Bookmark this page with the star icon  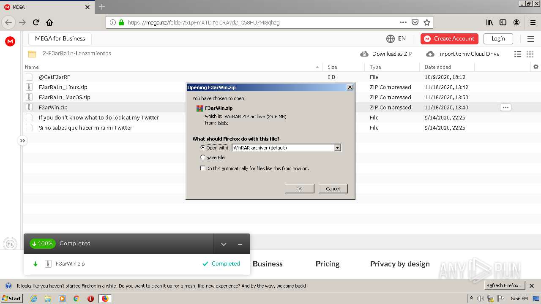pos(427,22)
